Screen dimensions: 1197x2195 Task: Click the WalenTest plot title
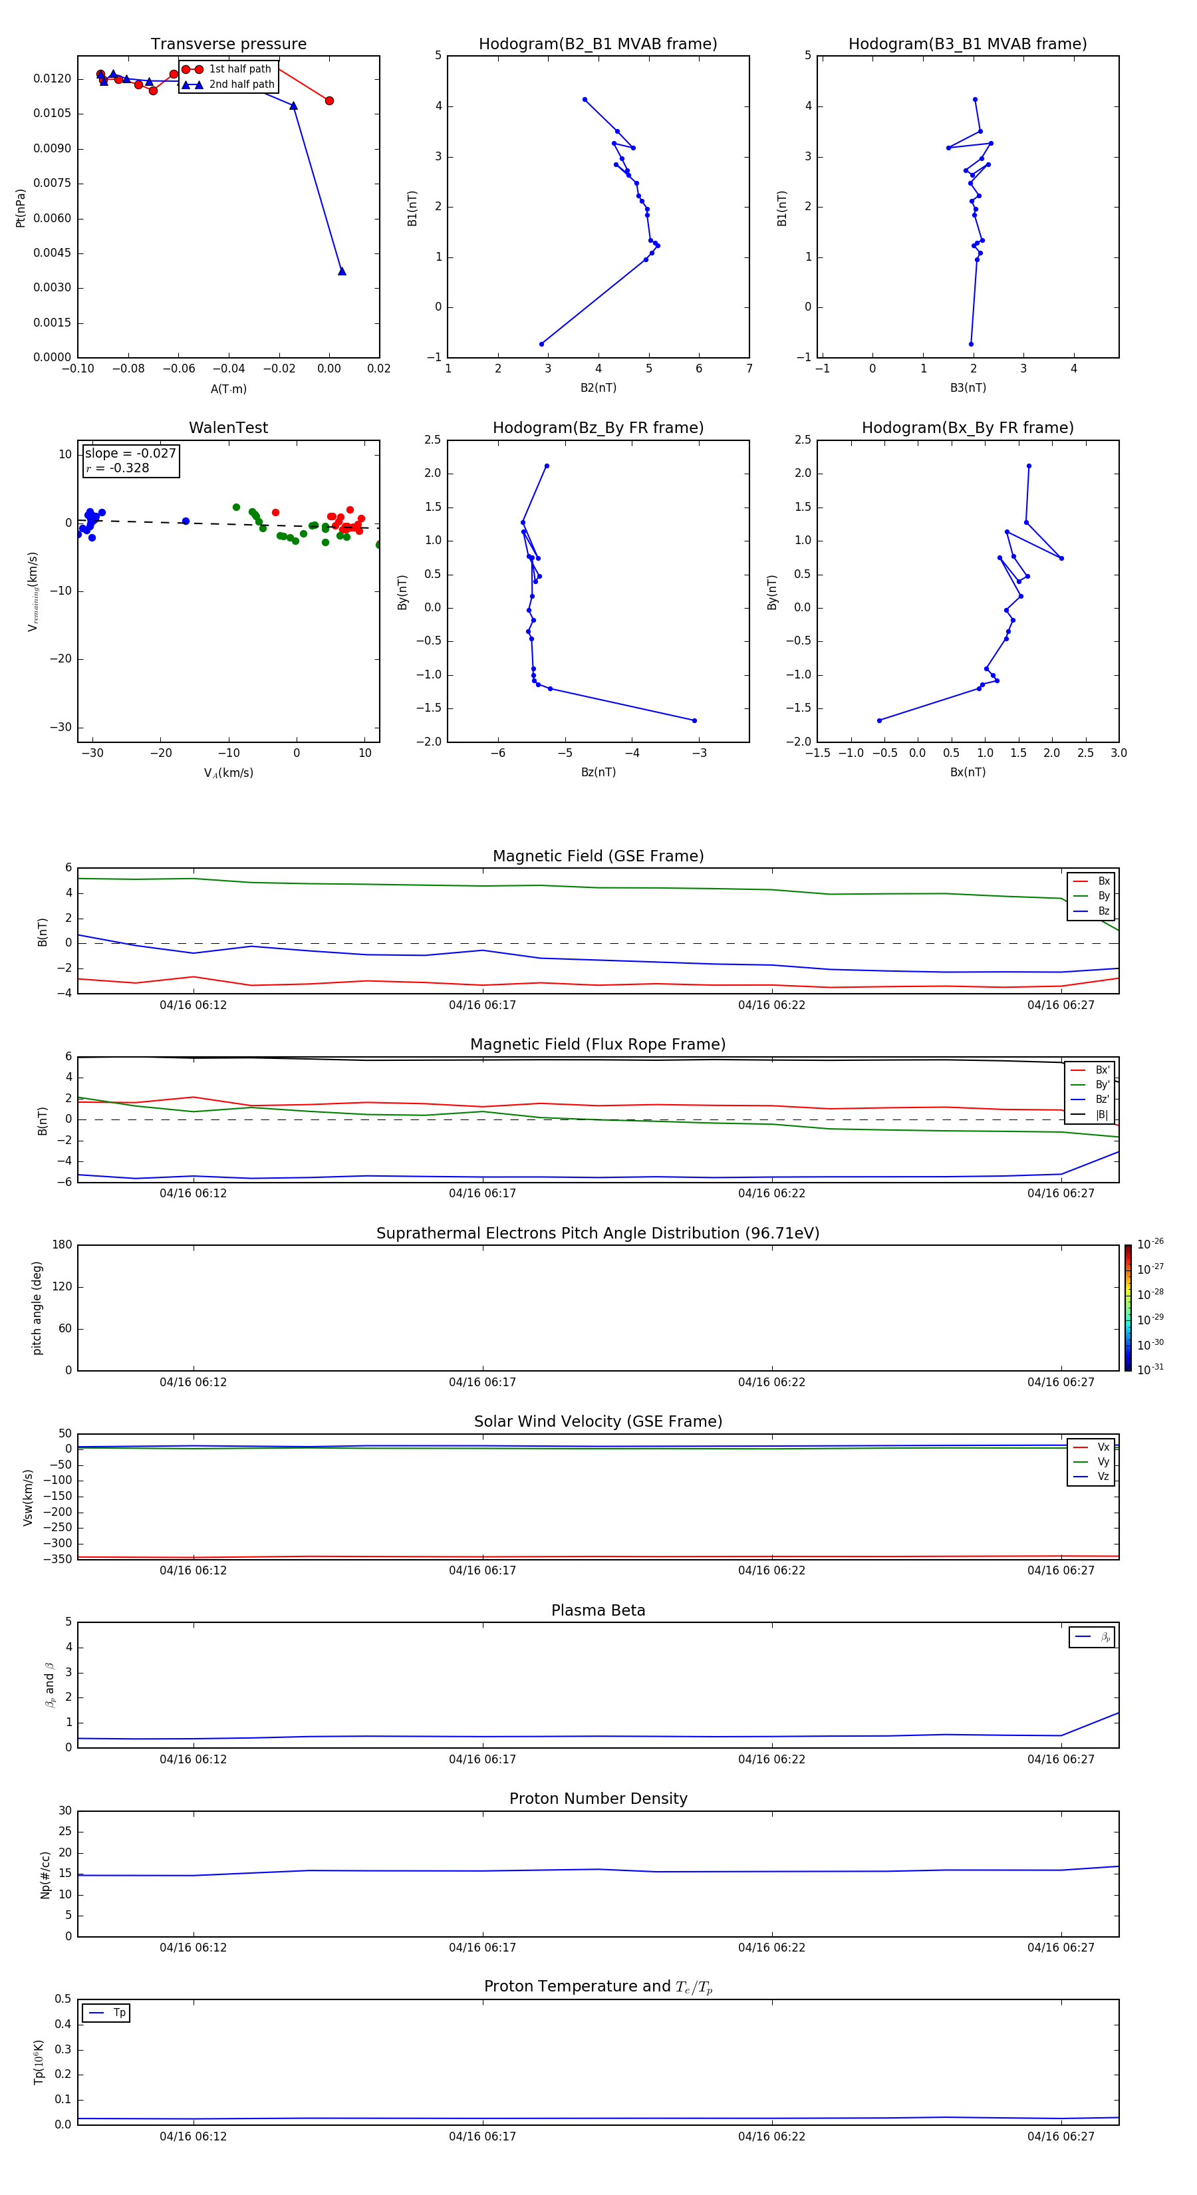pyautogui.click(x=228, y=428)
